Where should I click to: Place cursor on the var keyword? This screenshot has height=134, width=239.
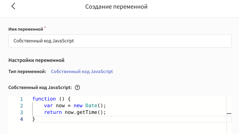[x=49, y=106]
